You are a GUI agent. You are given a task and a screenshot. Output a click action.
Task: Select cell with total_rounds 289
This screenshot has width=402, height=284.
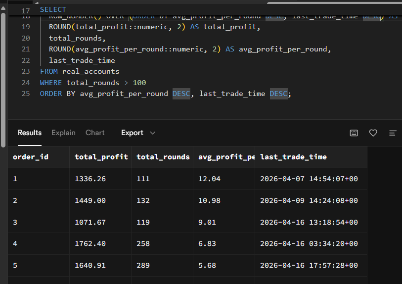[143, 265]
